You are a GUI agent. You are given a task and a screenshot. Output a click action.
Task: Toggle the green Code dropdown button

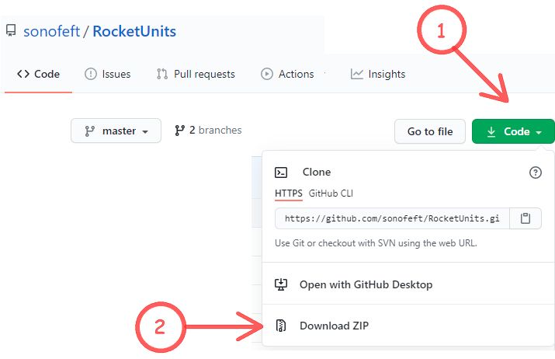click(513, 131)
